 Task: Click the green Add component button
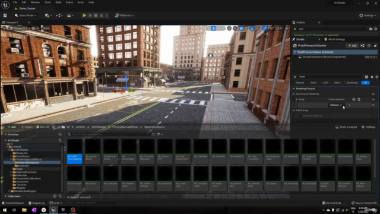coord(352,46)
